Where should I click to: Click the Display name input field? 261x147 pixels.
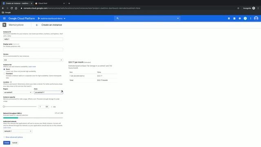click(33, 50)
